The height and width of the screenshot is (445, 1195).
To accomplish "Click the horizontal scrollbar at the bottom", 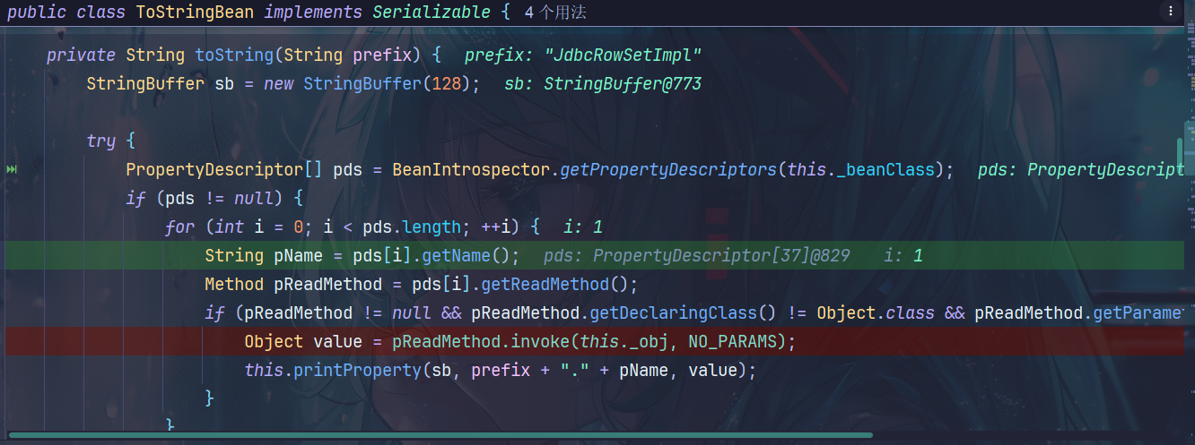I will [x=440, y=436].
